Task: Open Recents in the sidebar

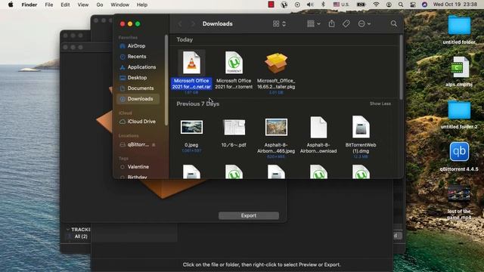Action: pos(138,57)
